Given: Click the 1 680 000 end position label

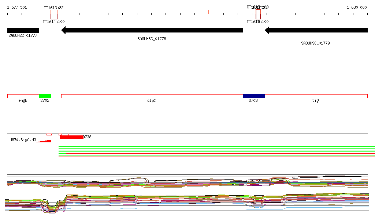Looking at the screenshot, I should 357,7.
